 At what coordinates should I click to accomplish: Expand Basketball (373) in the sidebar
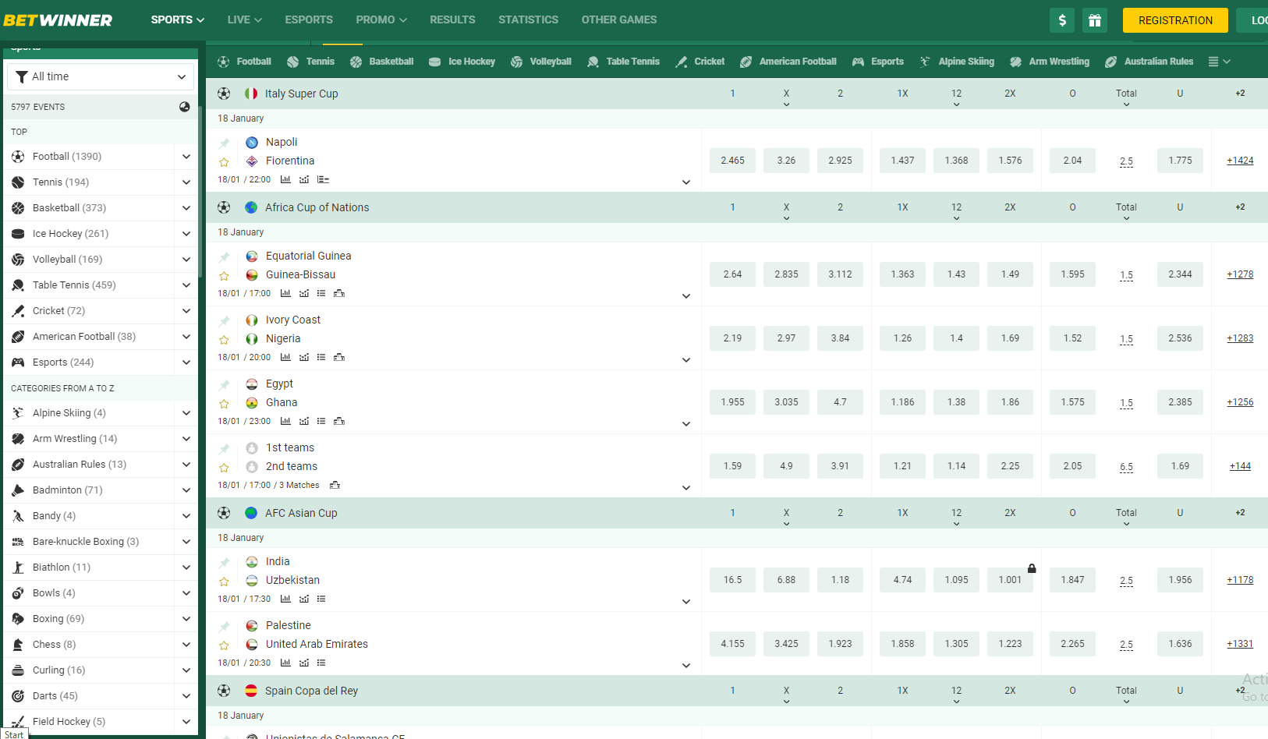tap(186, 208)
